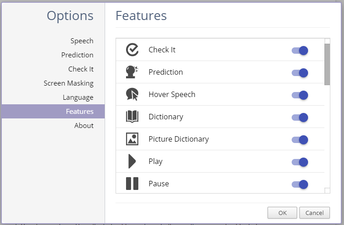Click the Play triangle icon
Viewport: 344px width, 225px height.
[132, 161]
